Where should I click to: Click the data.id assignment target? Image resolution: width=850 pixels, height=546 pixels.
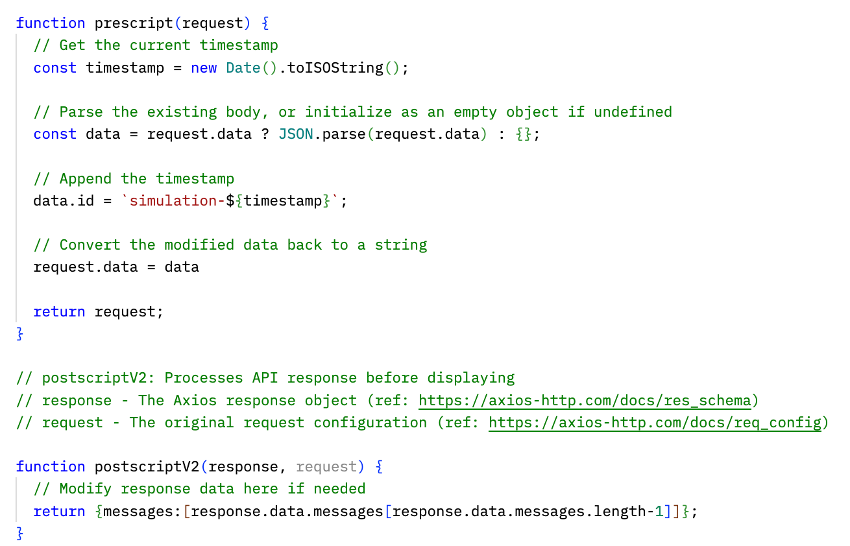pyautogui.click(x=64, y=200)
